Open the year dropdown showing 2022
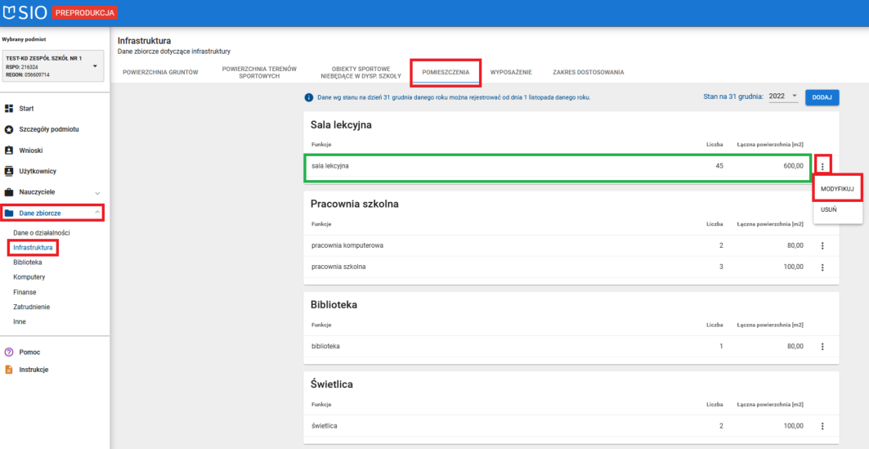Screen dimensions: 869x449 click(x=783, y=97)
